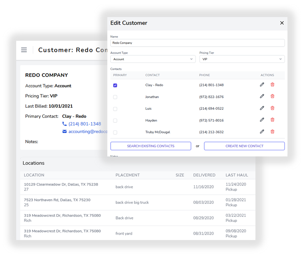This screenshot has width=307, height=260.
Task: Edit the Truby McDougal contact
Action: pos(262,131)
